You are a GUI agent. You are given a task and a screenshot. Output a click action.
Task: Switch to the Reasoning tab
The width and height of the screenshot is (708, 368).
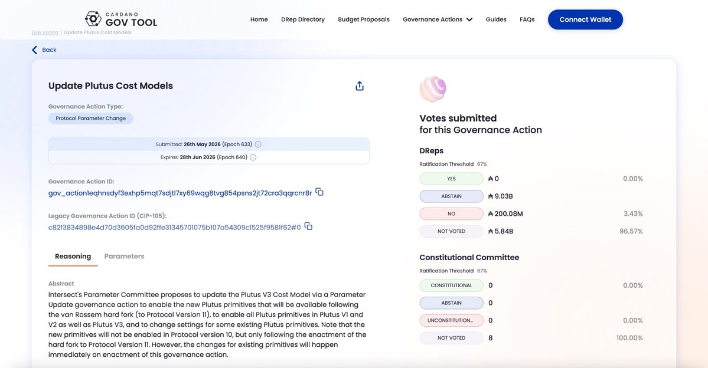pyautogui.click(x=73, y=256)
